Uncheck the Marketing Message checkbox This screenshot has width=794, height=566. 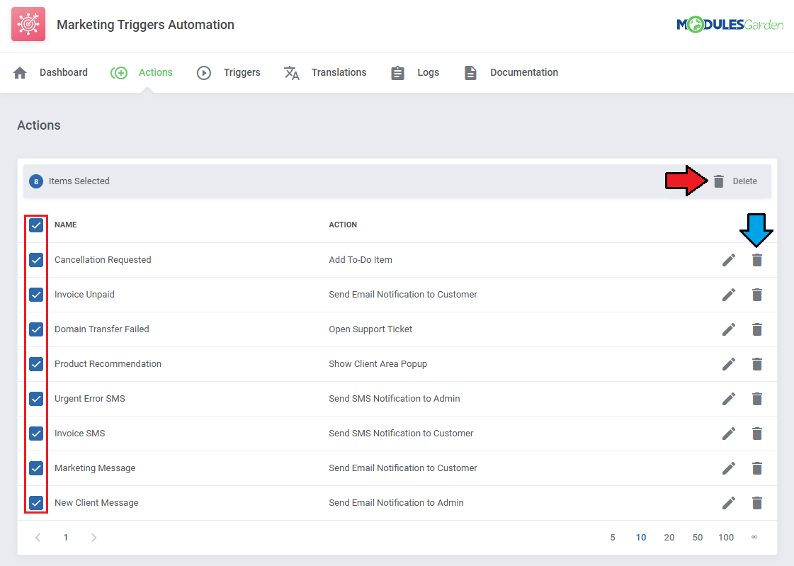click(36, 468)
